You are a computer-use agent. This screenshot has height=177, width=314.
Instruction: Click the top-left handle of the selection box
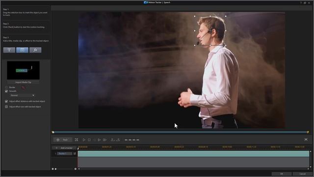click(195, 16)
